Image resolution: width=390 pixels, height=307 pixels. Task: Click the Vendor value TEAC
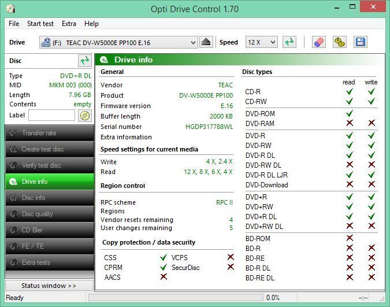(225, 85)
